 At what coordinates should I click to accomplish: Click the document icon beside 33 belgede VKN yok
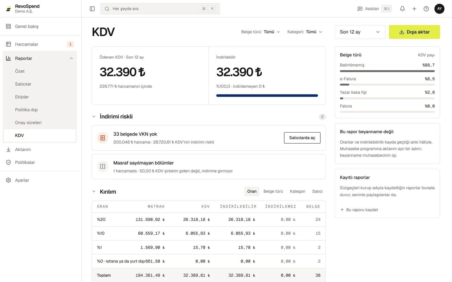pos(103,138)
